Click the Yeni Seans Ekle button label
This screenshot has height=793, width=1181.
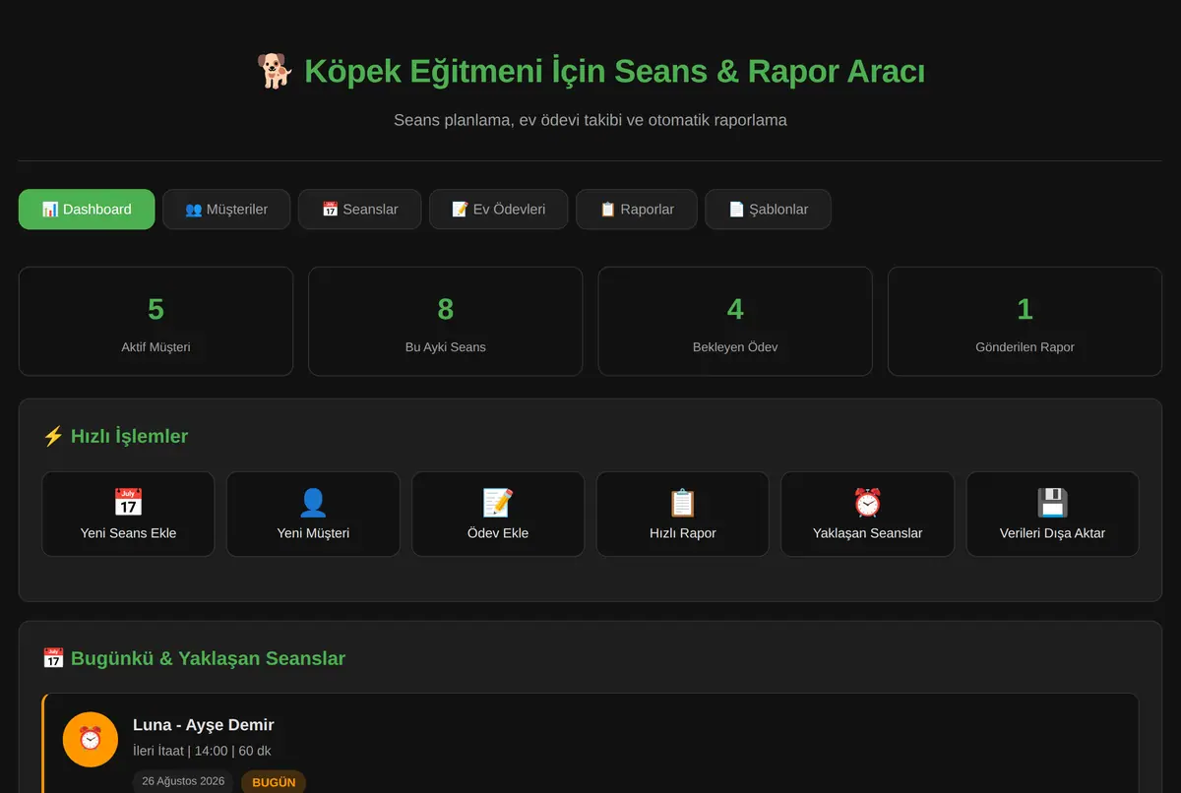[128, 533]
